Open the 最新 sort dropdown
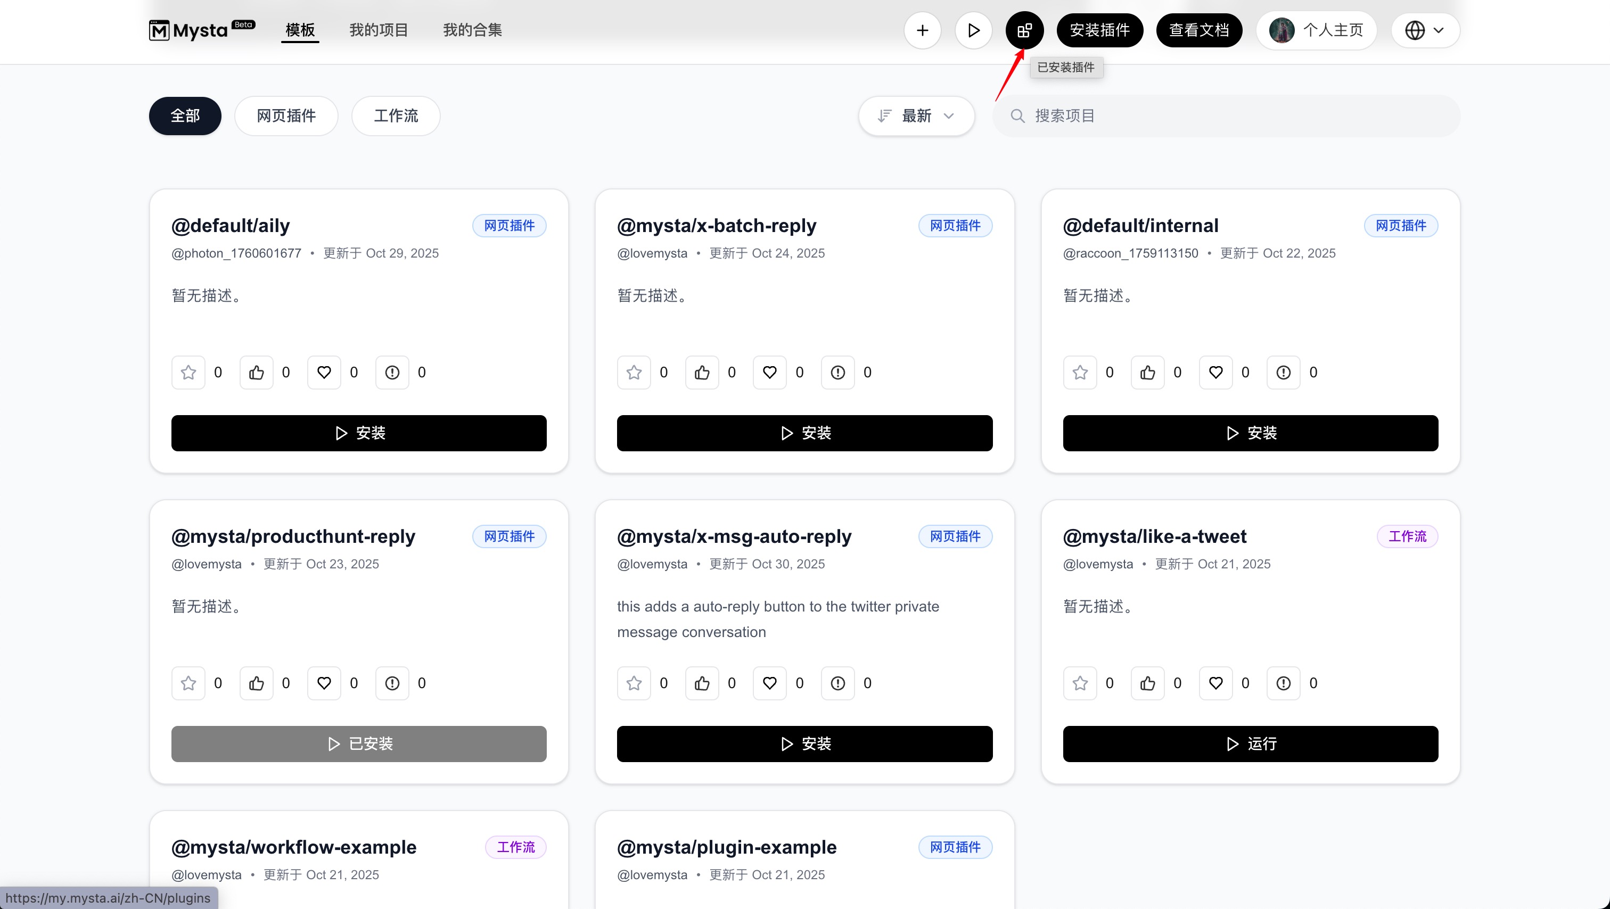This screenshot has width=1610, height=909. (x=916, y=115)
